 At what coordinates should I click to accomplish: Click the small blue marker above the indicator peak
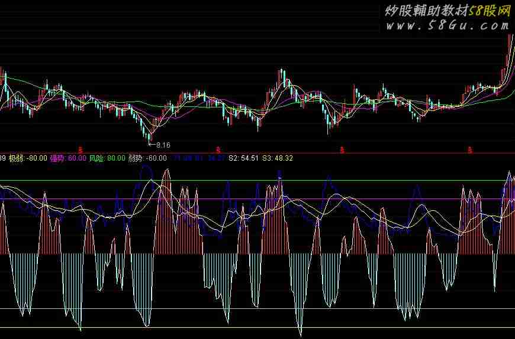[x=279, y=174]
